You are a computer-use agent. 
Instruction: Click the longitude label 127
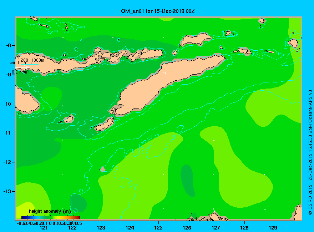coord(216,228)
